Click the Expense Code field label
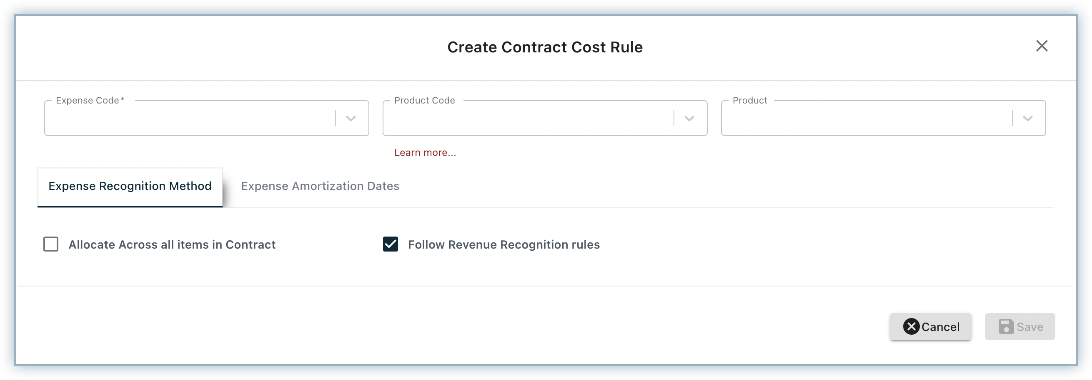1092x380 pixels. [x=90, y=101]
